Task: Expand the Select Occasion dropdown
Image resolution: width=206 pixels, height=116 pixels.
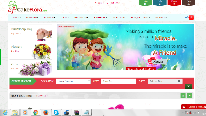Action: tap(73, 81)
